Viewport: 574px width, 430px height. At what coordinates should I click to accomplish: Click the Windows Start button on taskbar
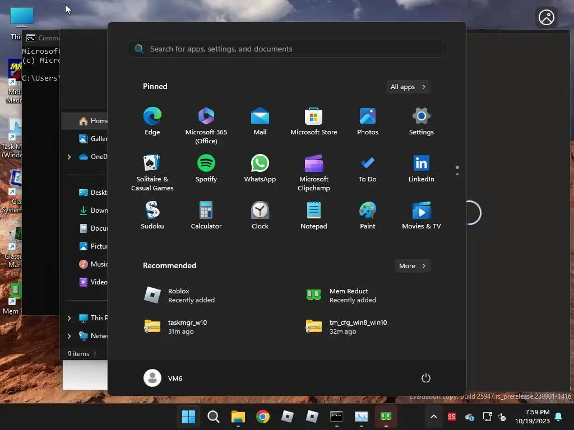click(x=188, y=417)
